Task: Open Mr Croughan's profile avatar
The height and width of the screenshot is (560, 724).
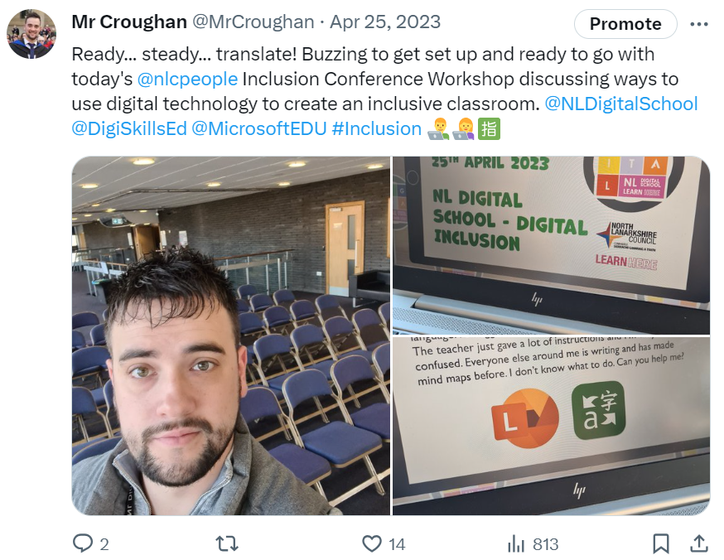Action: pyautogui.click(x=31, y=34)
